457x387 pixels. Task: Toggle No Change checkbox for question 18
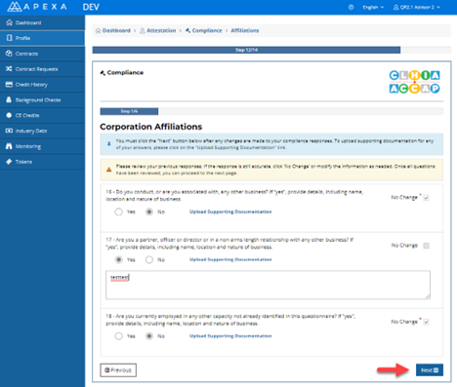[426, 322]
